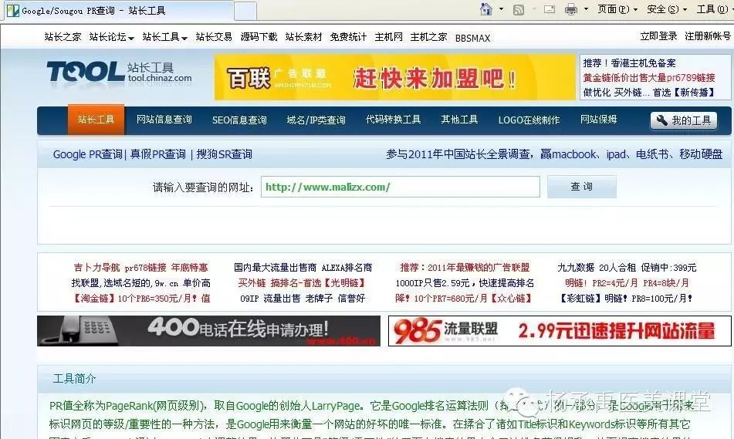Open the 工具(O) menu

point(714,9)
